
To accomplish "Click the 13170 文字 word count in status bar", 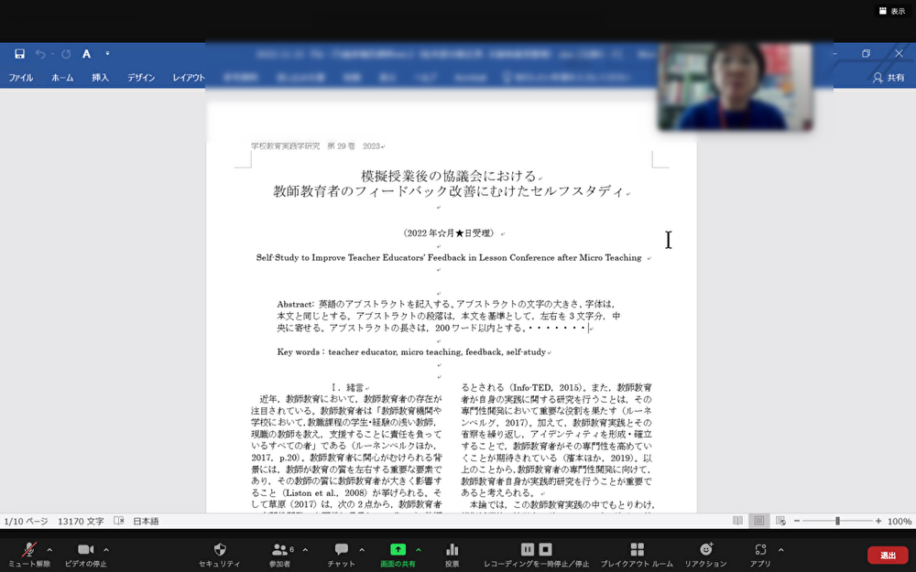I will (x=81, y=522).
